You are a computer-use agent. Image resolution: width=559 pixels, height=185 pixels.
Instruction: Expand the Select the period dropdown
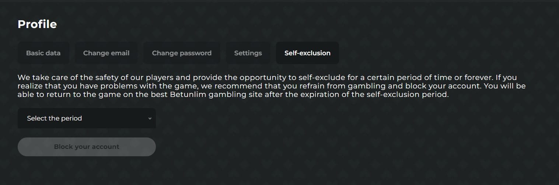click(87, 118)
